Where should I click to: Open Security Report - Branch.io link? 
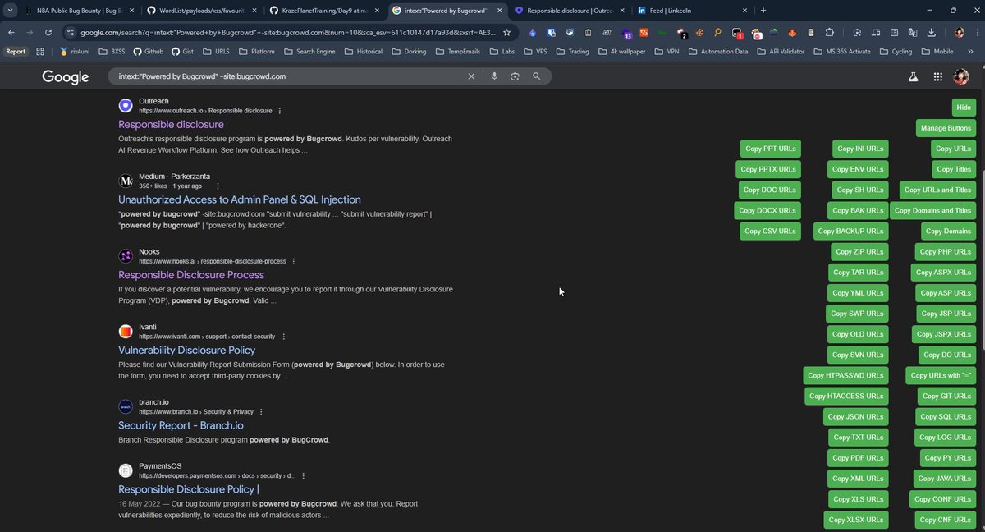pos(181,425)
